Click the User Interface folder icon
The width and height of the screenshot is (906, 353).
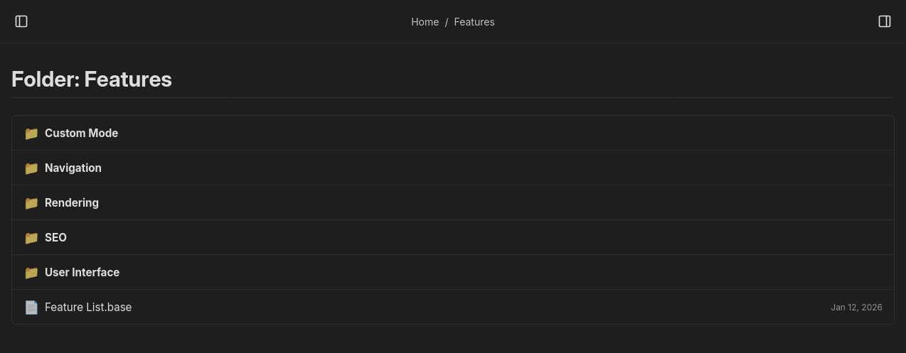point(31,273)
